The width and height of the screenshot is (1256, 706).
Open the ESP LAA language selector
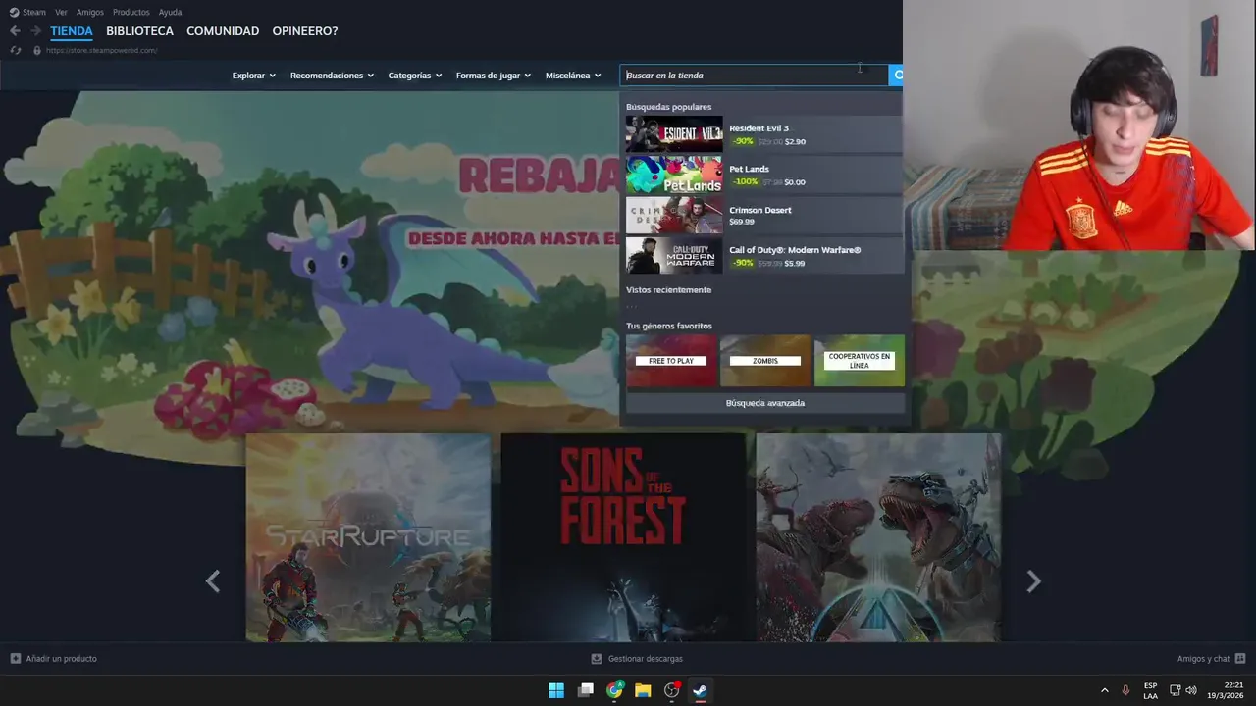[1150, 690]
